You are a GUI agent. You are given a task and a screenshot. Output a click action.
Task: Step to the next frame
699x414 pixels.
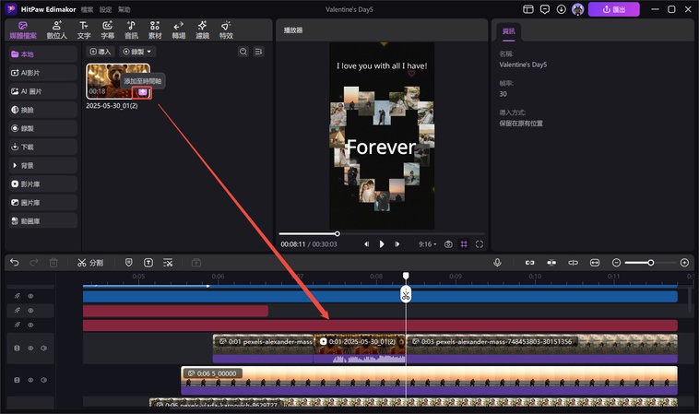(x=397, y=244)
